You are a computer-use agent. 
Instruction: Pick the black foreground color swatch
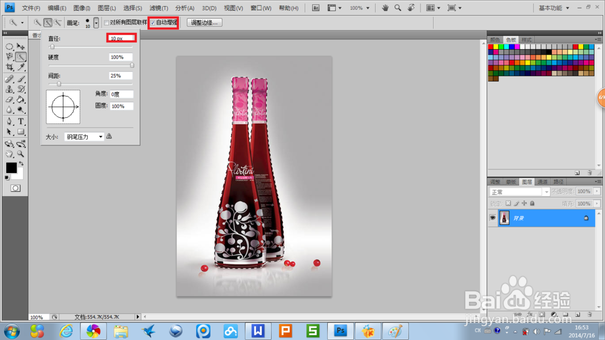pos(11,168)
